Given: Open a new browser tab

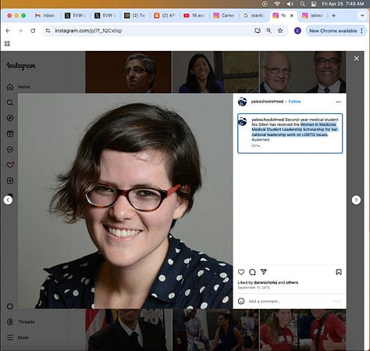Looking at the screenshot, I should pyautogui.click(x=333, y=16).
